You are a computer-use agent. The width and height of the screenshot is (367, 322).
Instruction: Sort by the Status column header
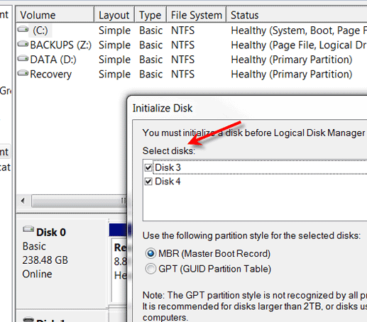297,15
